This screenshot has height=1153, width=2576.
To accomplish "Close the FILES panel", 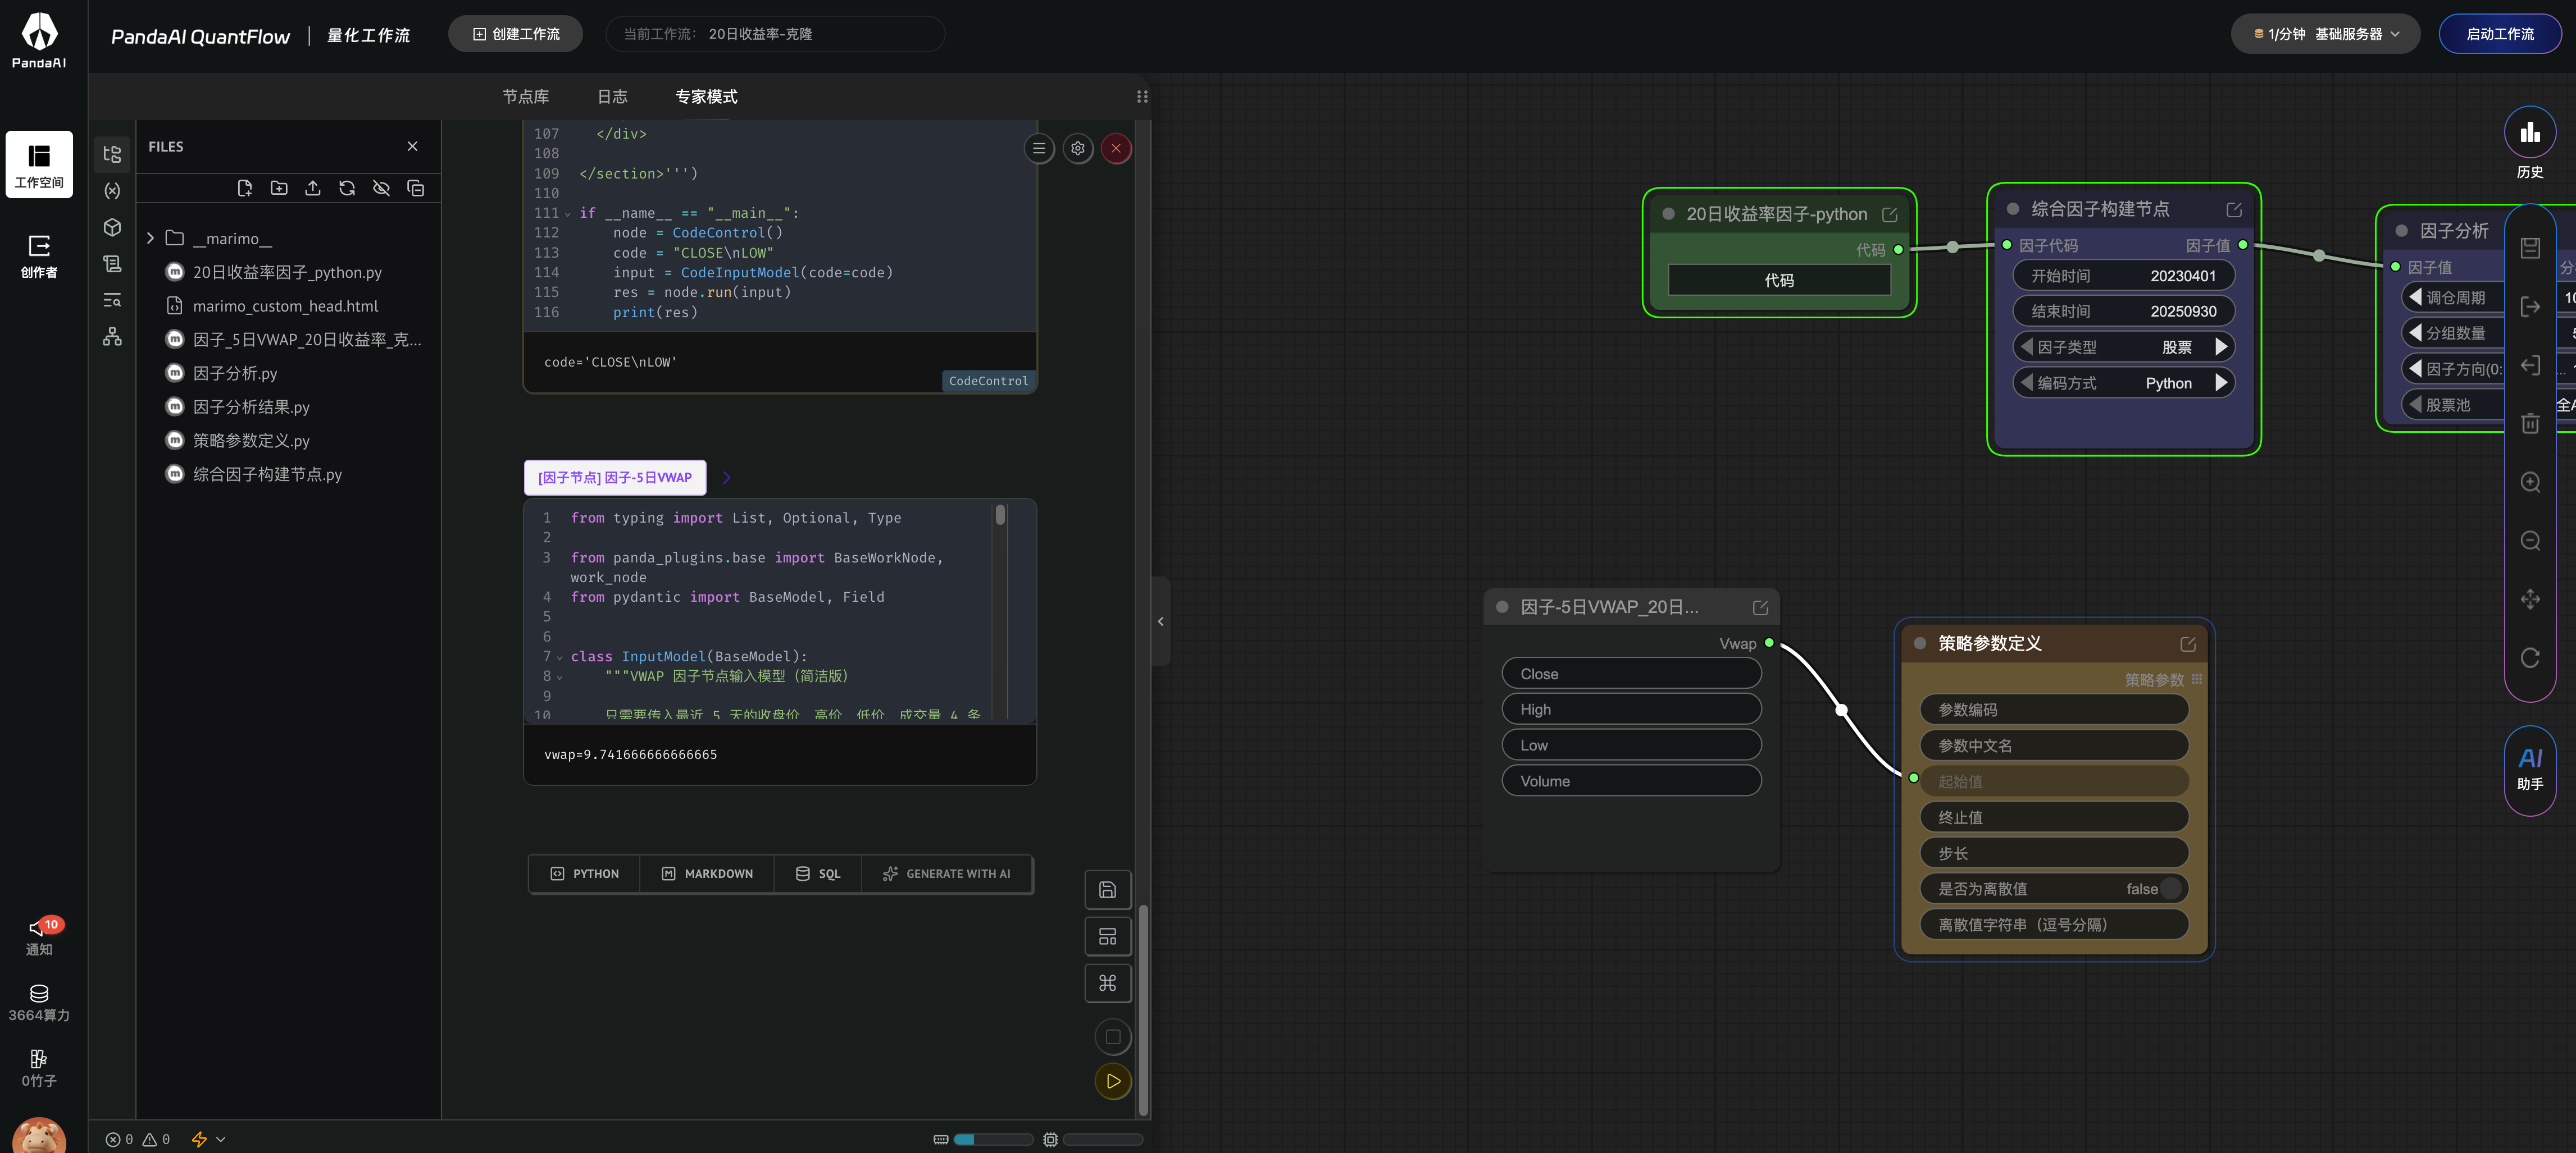I will pyautogui.click(x=412, y=147).
